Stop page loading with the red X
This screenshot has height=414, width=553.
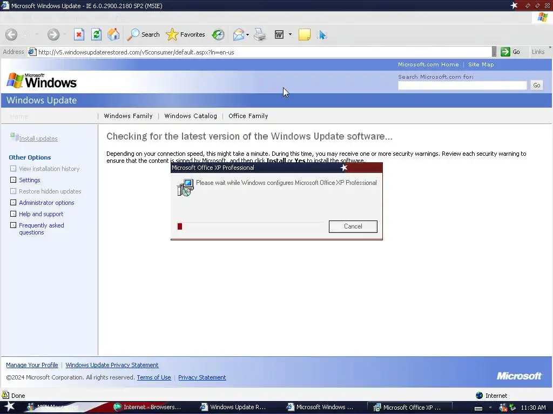pyautogui.click(x=79, y=34)
